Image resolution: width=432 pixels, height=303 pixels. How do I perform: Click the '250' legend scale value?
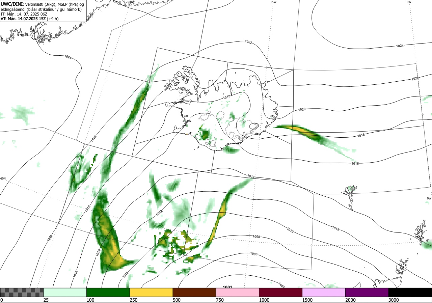(x=133, y=300)
